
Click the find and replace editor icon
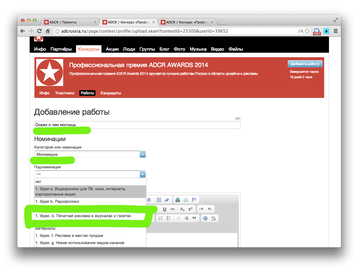point(150,200)
